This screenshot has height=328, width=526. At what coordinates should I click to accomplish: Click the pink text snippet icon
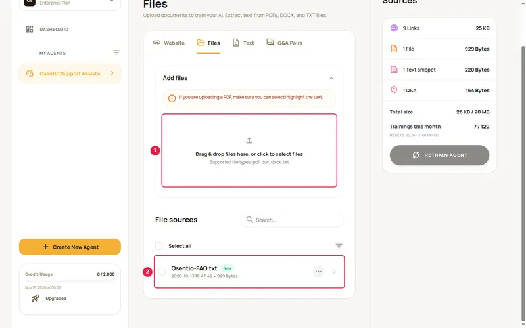pyautogui.click(x=394, y=70)
